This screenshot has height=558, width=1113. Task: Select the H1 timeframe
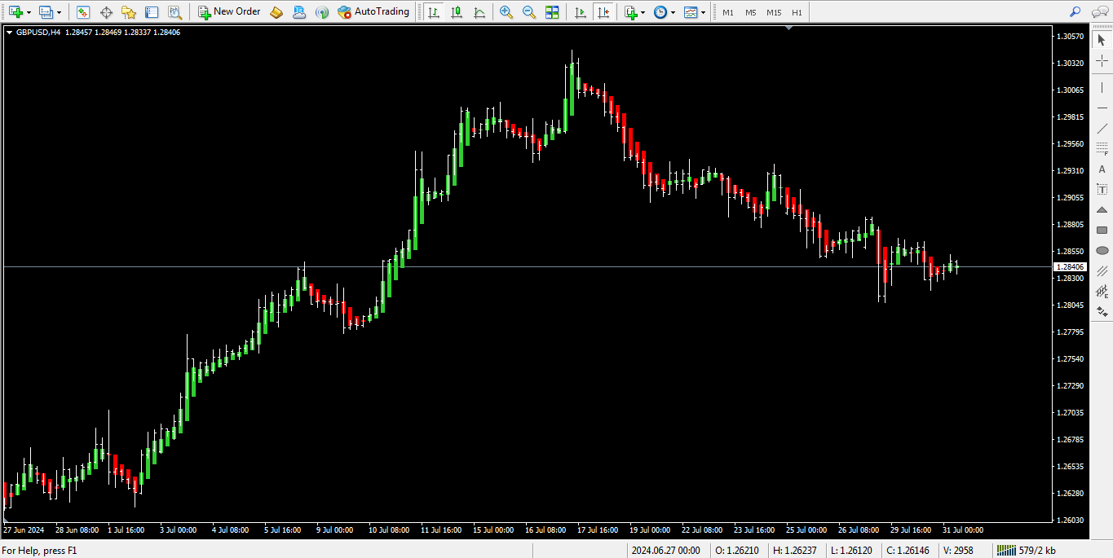(x=797, y=12)
